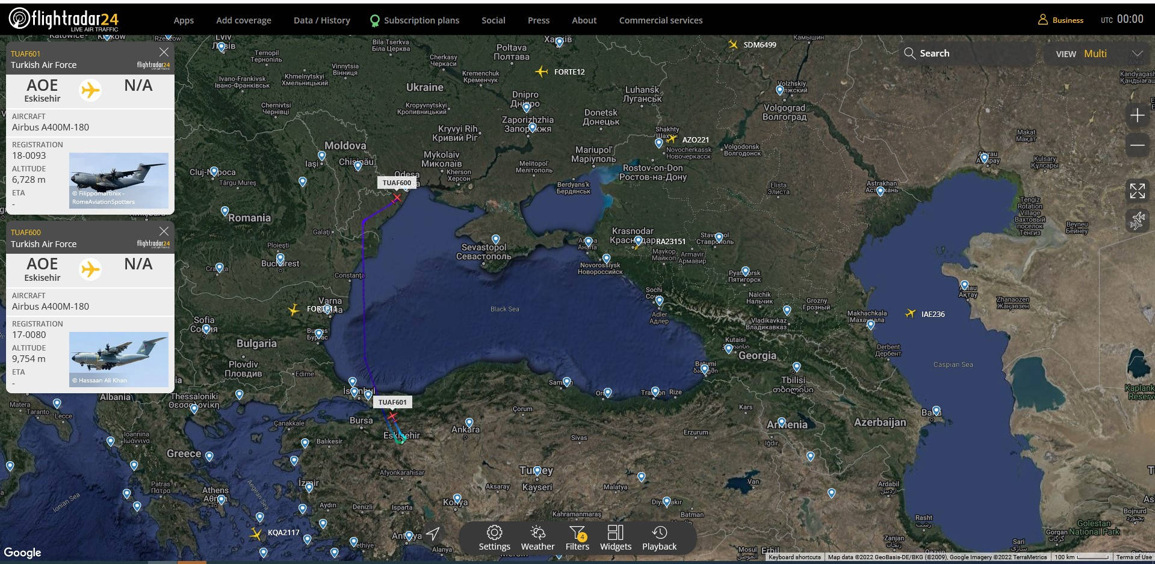
Task: Open A400M photo for registration 18-0093
Action: [119, 180]
